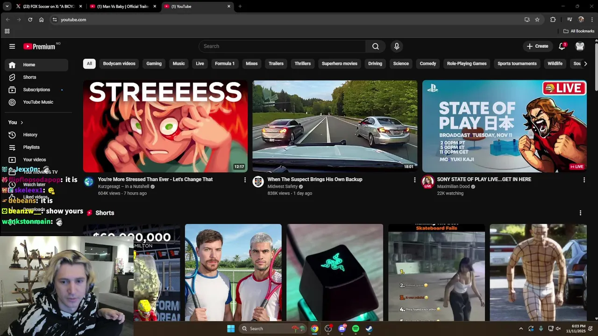Select the Live filter chip
598x336 pixels.
[200, 63]
